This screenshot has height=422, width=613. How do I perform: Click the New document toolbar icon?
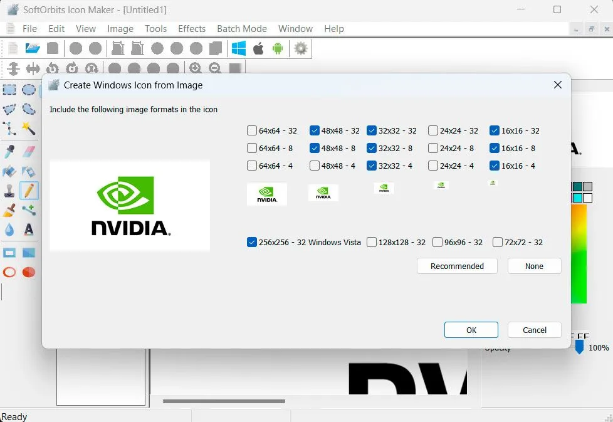tap(13, 48)
